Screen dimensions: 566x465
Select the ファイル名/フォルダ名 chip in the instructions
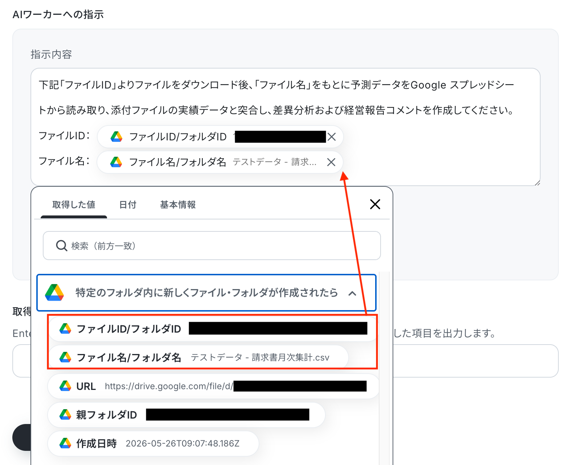pyautogui.click(x=220, y=162)
